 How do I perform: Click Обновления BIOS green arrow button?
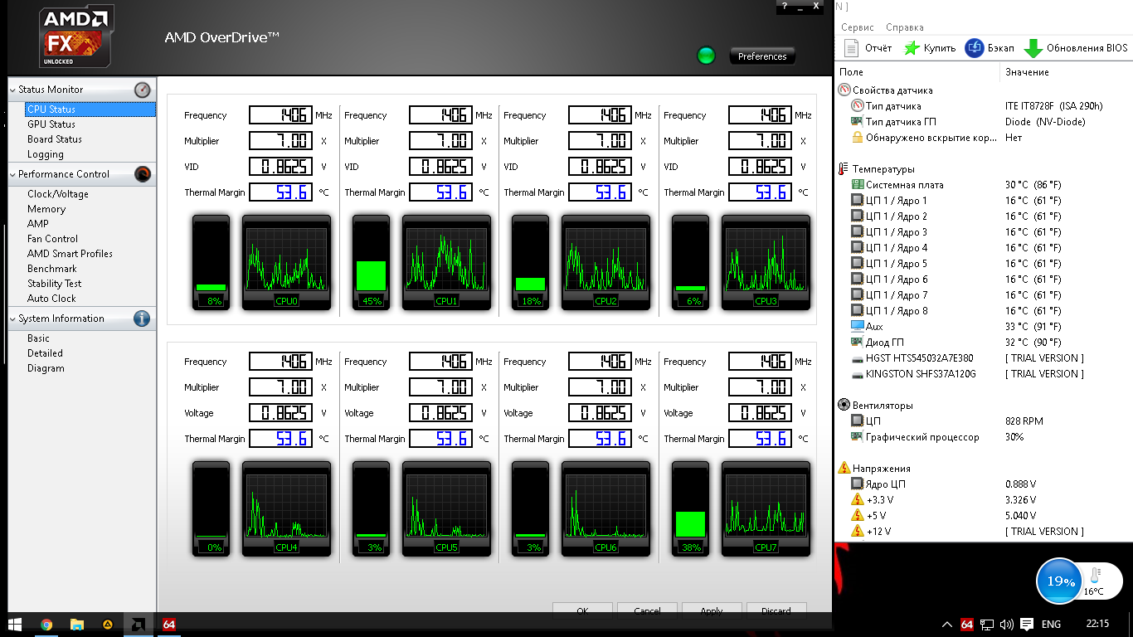[x=1076, y=48]
